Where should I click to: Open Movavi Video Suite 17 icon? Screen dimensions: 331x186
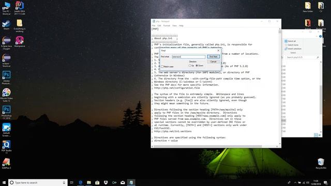point(6,95)
